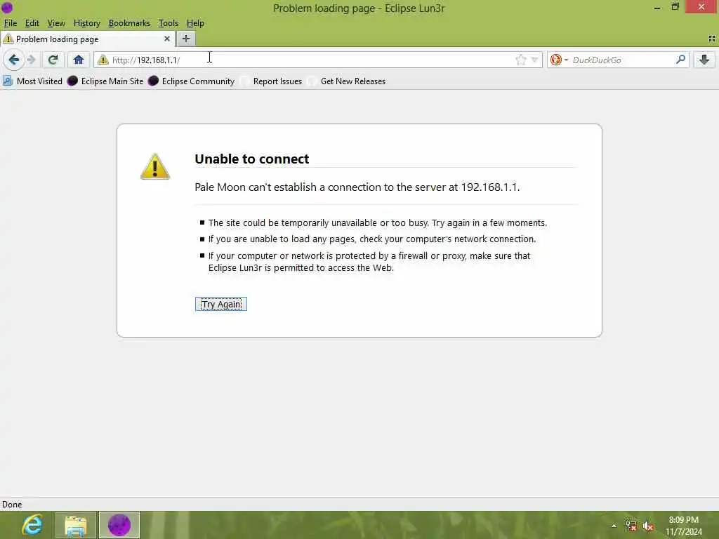
Task: Open the Get New Releases bookmark
Action: (x=348, y=81)
